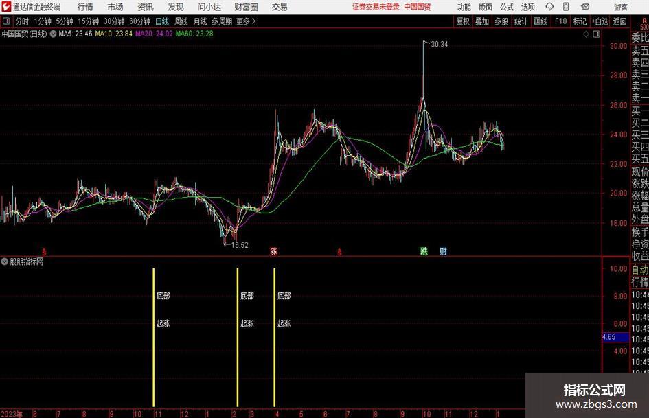This screenshot has width=649, height=418.
Task: Click the 叠加 overlay button
Action: click(x=482, y=21)
